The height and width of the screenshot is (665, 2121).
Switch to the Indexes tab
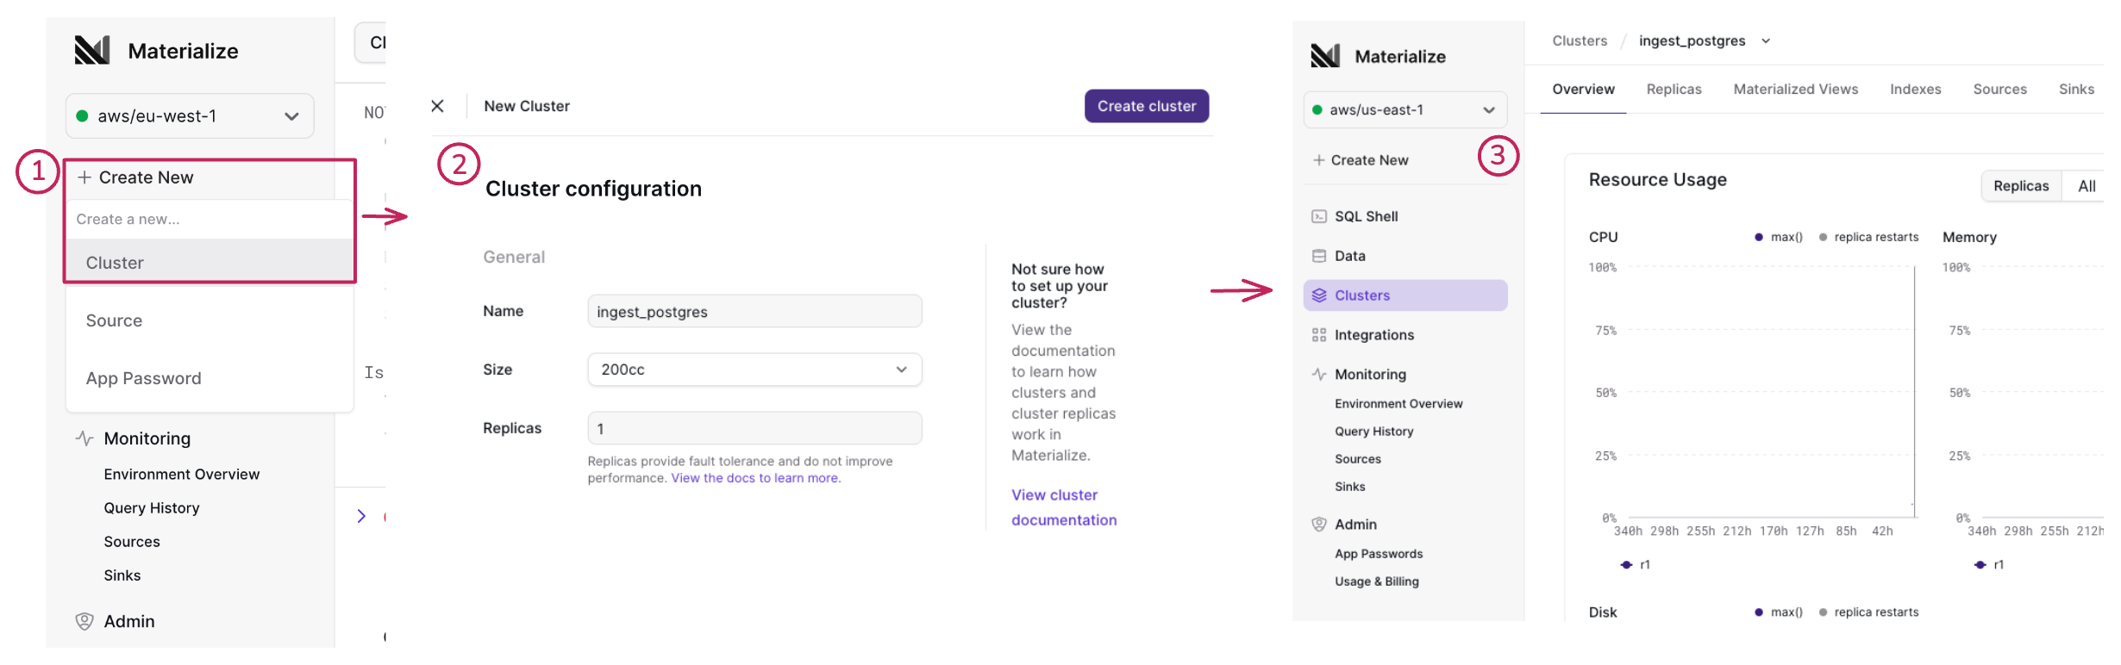(1915, 90)
